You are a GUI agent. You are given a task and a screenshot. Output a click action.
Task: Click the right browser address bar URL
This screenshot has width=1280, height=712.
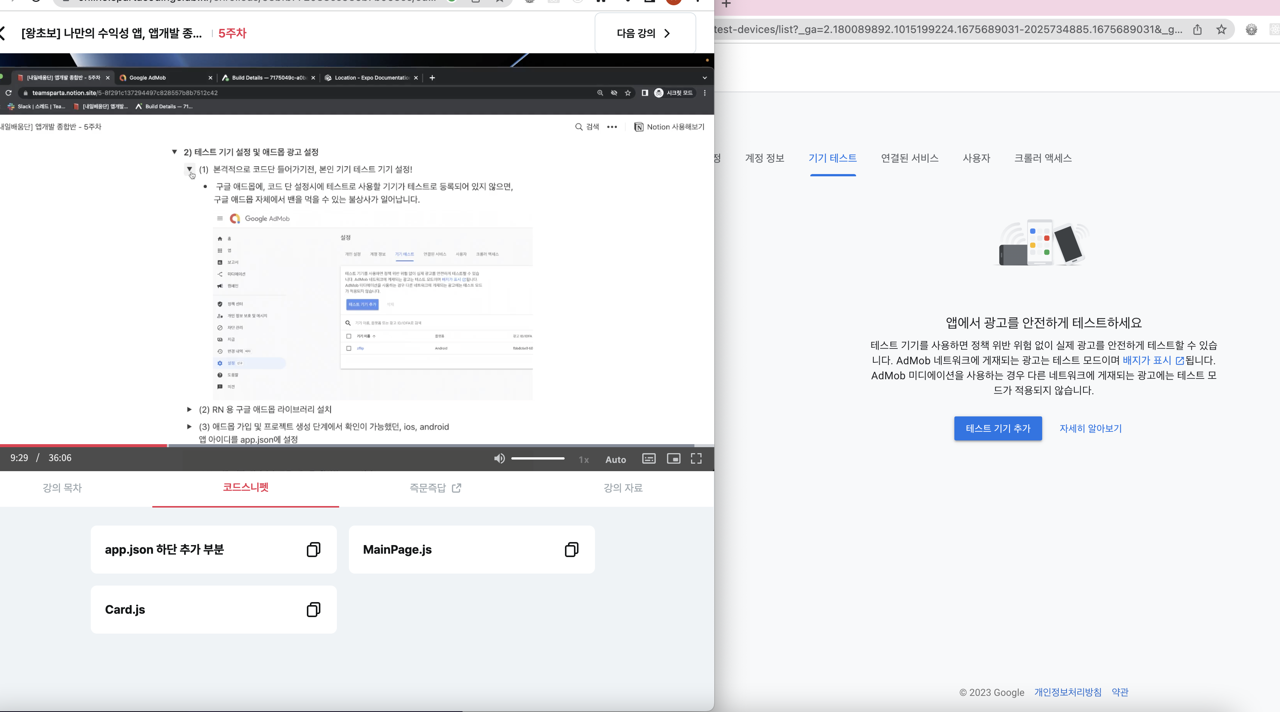(948, 30)
